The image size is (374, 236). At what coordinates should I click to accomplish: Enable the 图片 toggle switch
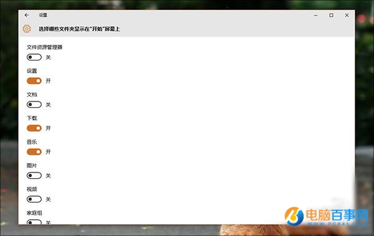(34, 176)
